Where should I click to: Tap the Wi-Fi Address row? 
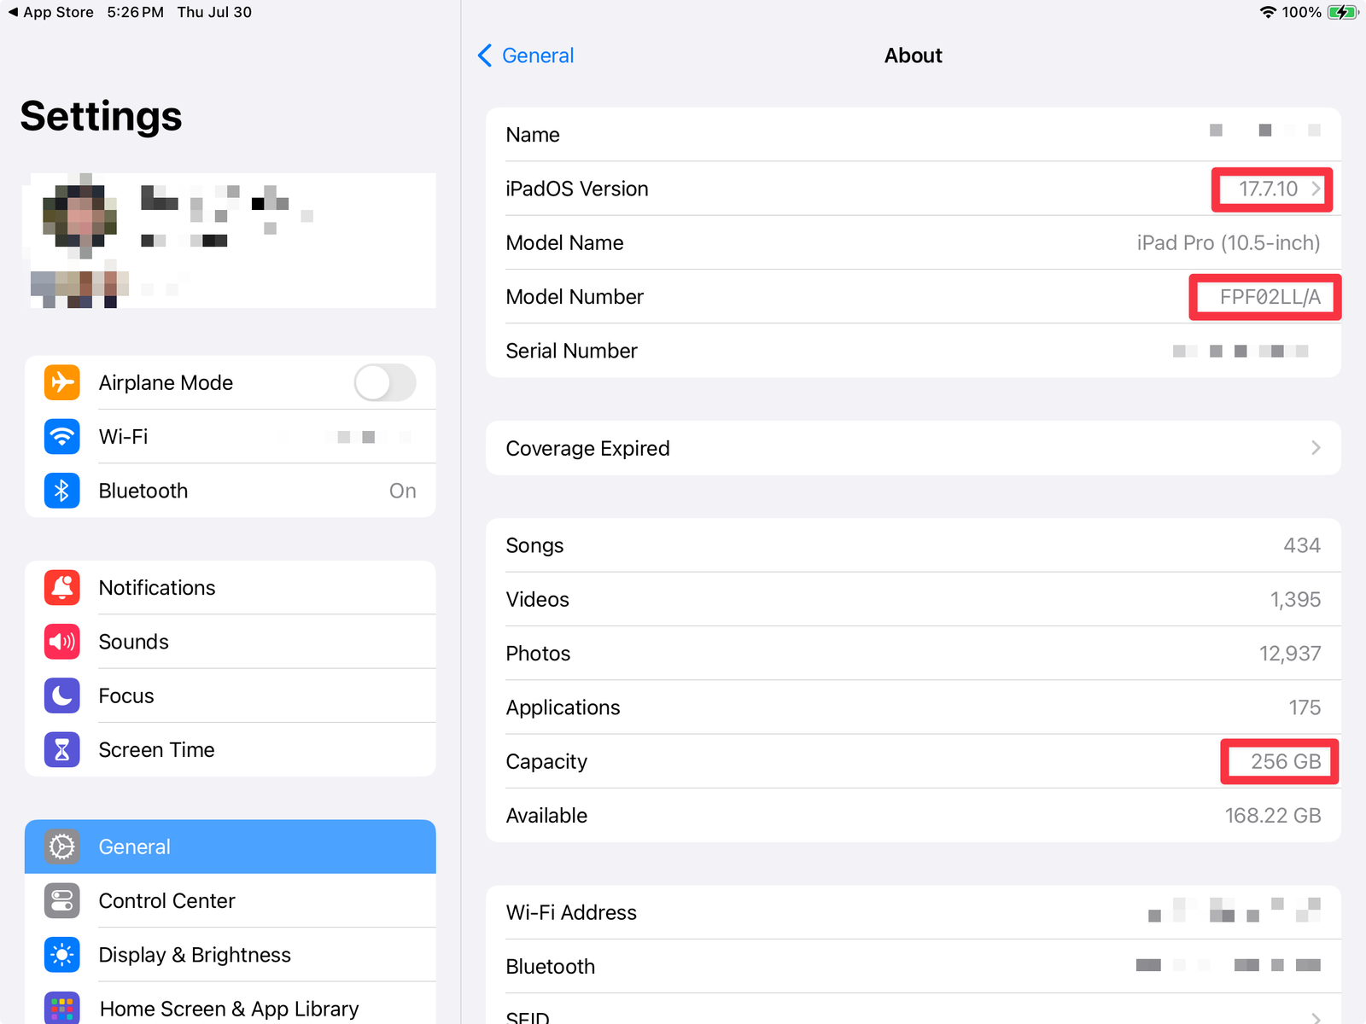click(914, 912)
